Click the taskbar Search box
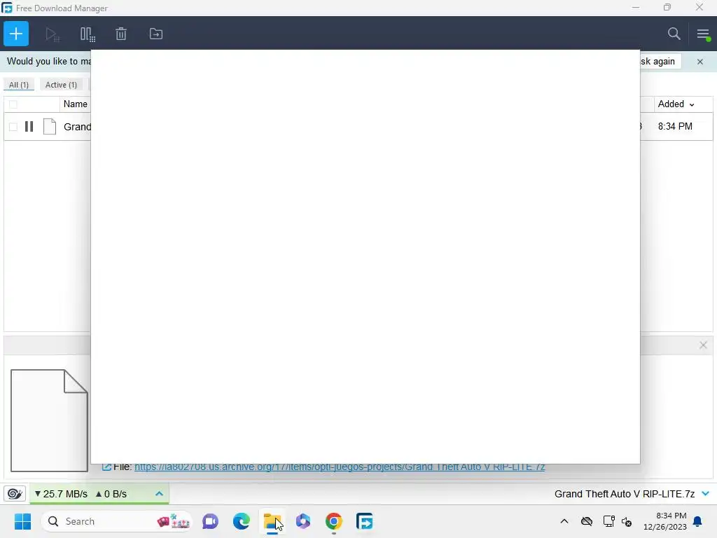 click(117, 521)
